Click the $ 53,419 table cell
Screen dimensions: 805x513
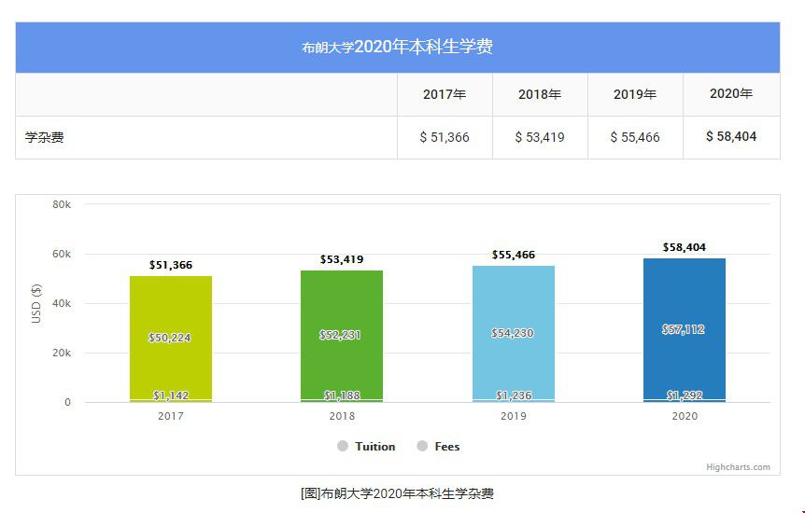tap(540, 137)
